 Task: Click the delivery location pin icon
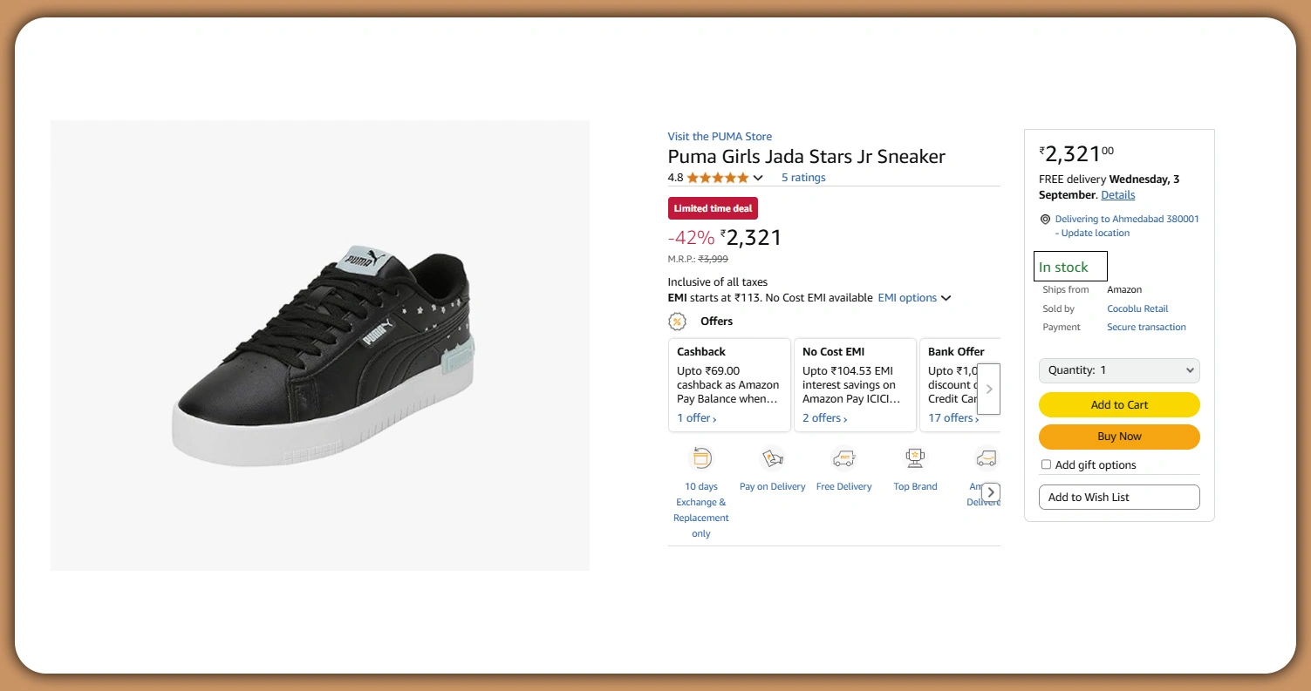[1045, 220]
